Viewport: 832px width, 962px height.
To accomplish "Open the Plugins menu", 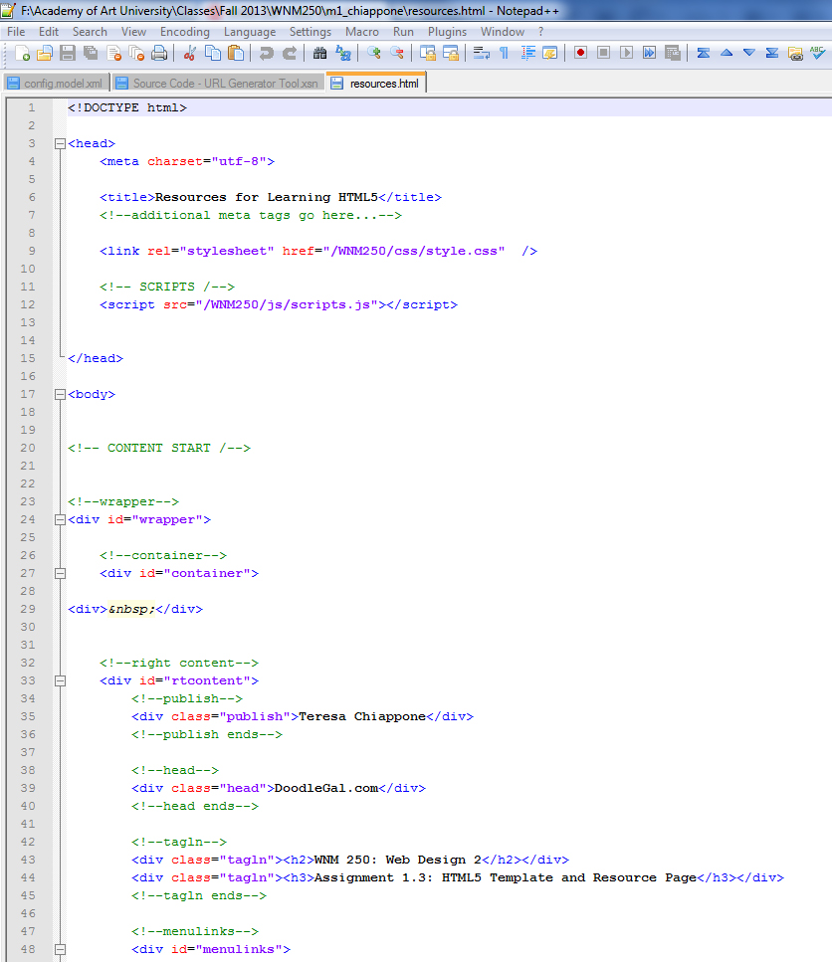I will 447,32.
